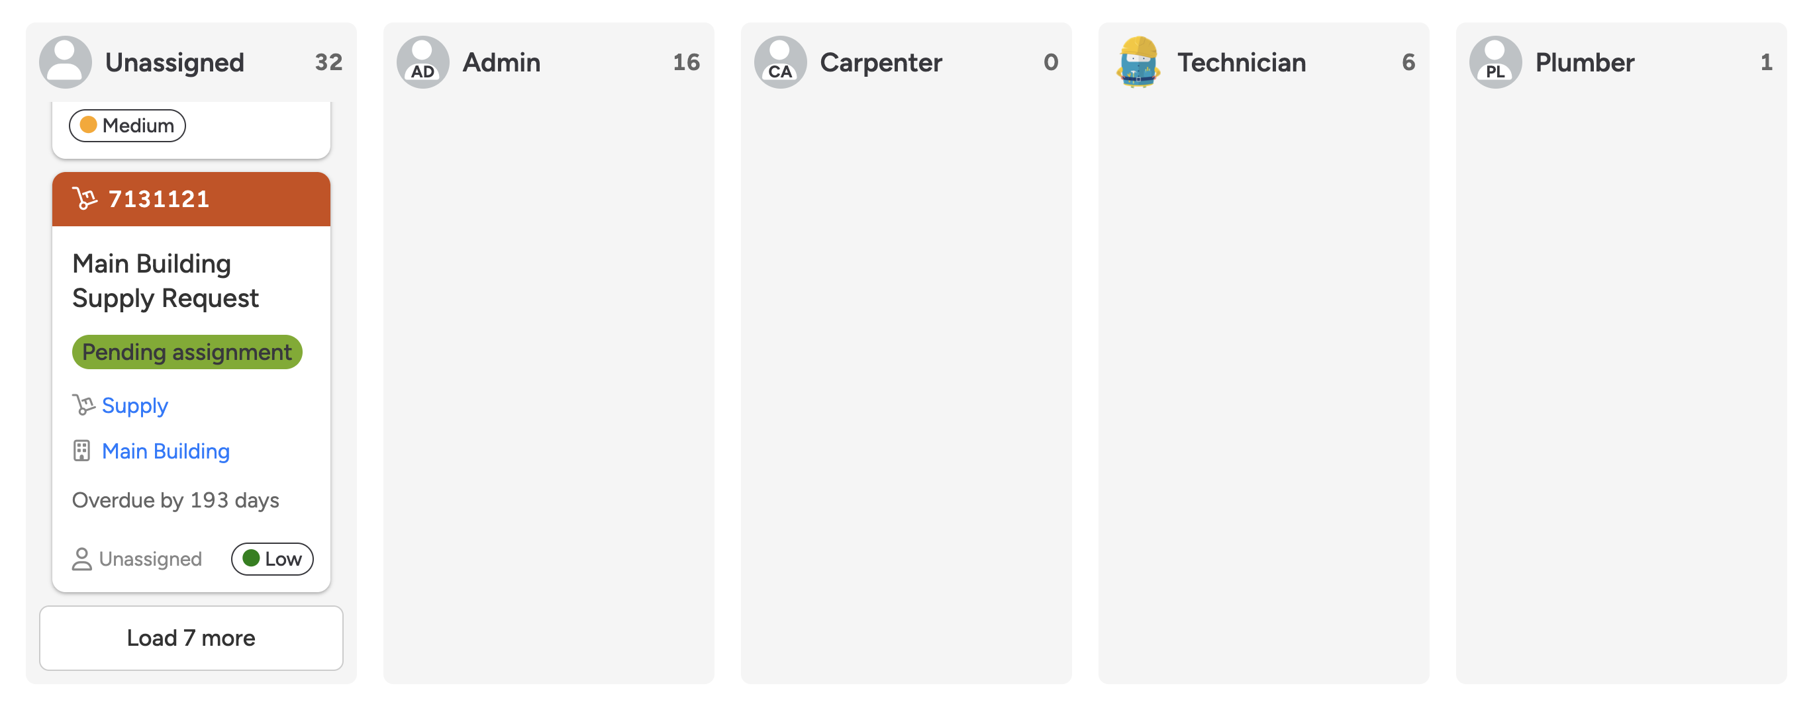Click the cart icon beside 7131121
Screen dimensions: 1817x704
[85, 198]
